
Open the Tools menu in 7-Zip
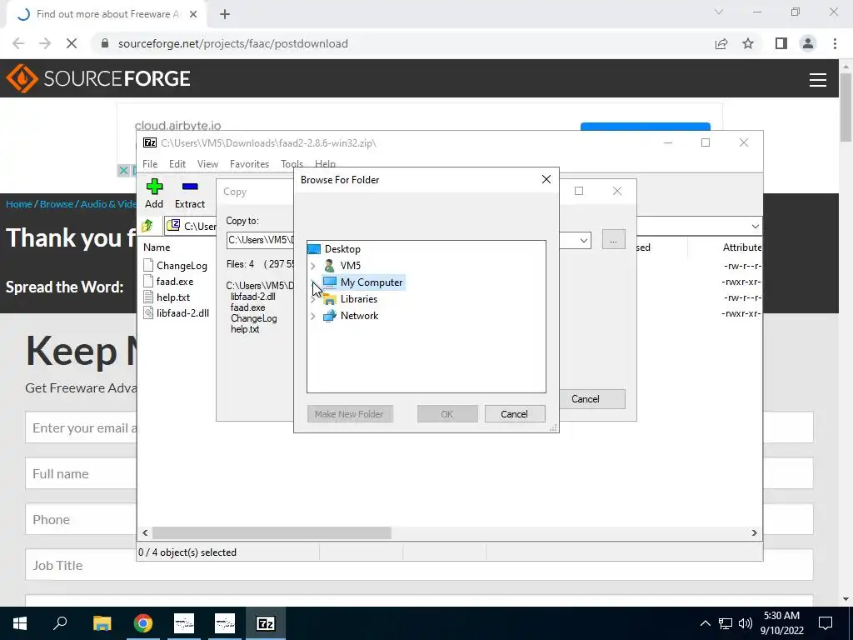coord(292,164)
